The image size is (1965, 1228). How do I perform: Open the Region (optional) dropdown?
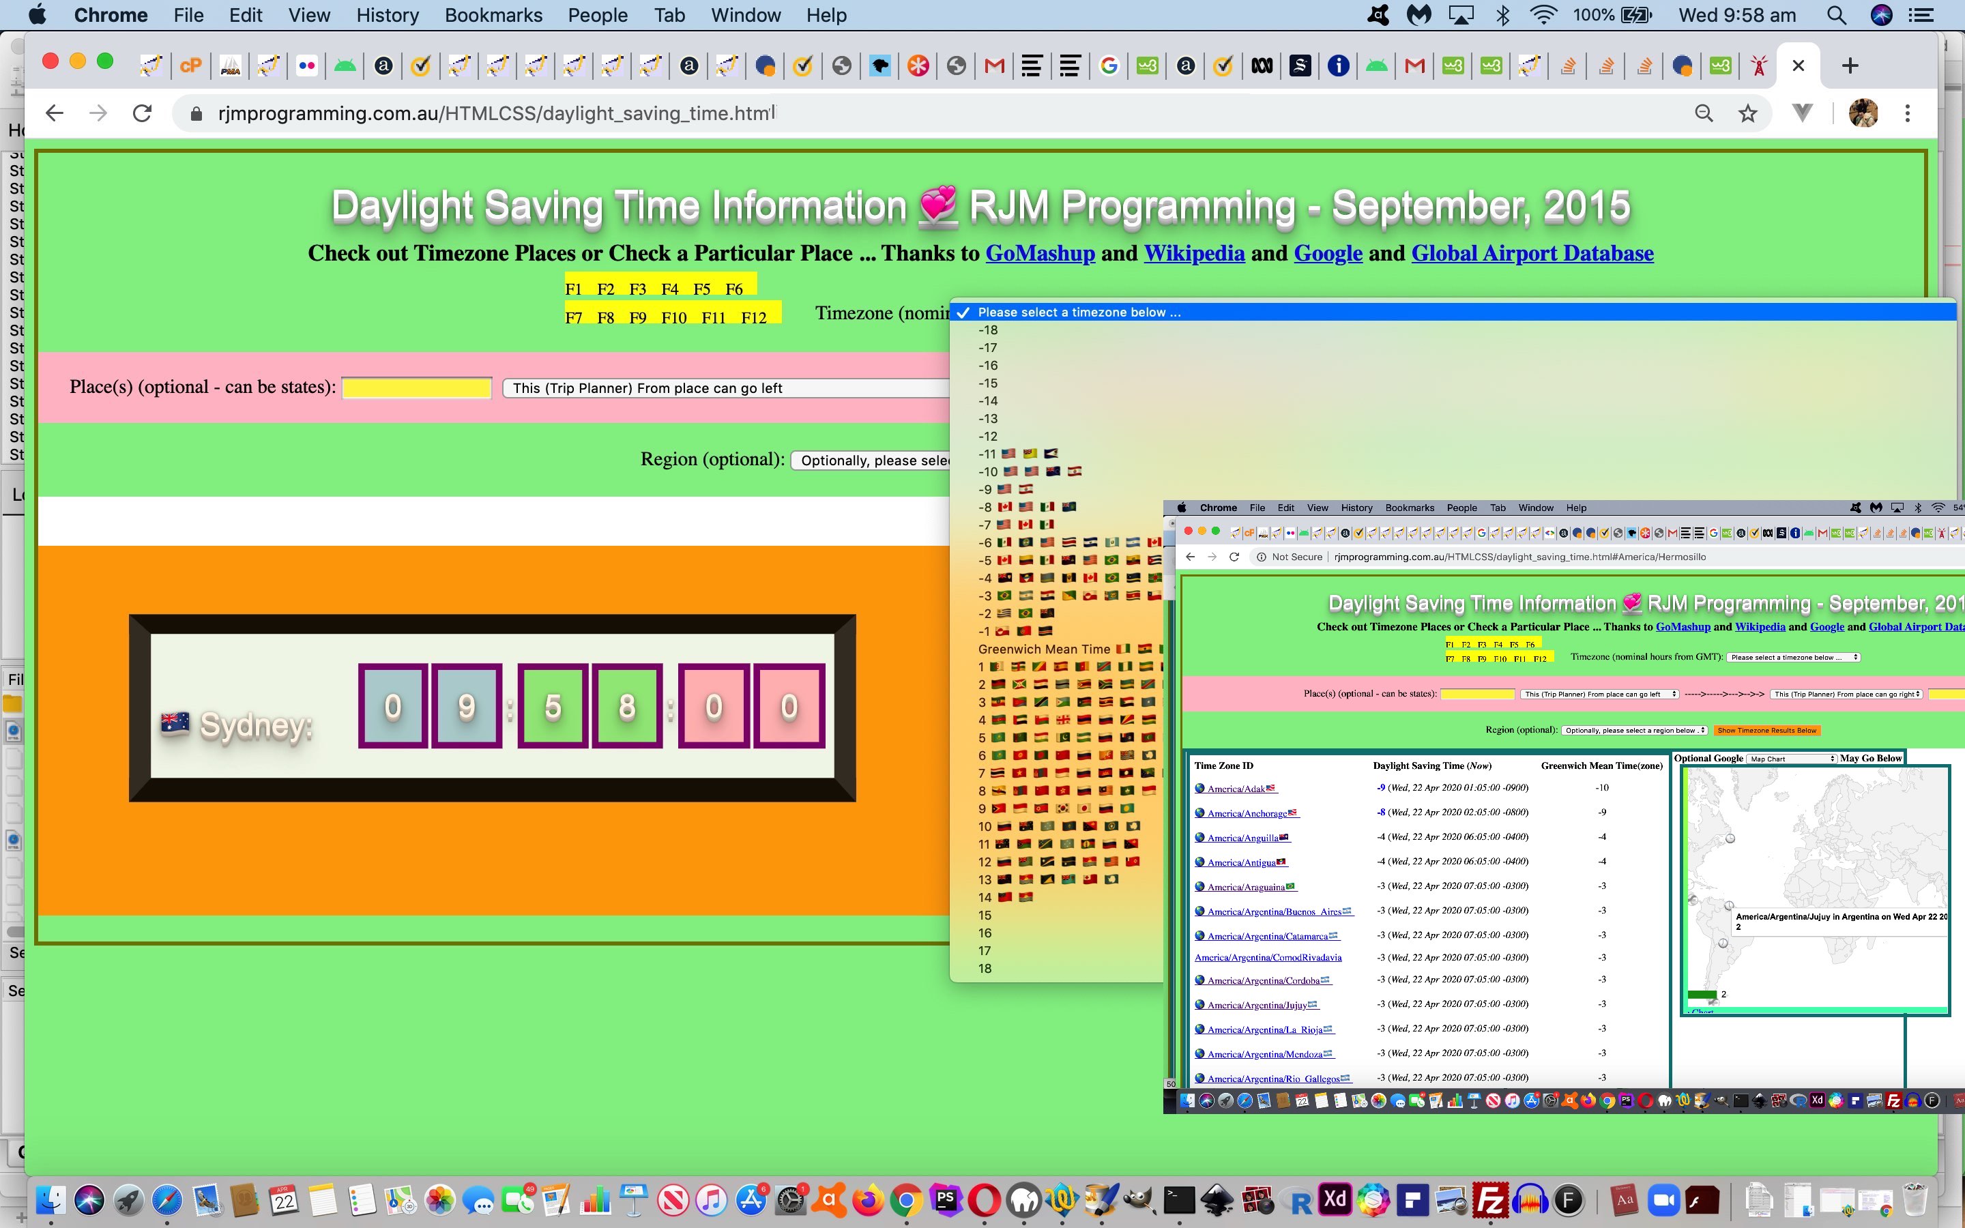871,460
